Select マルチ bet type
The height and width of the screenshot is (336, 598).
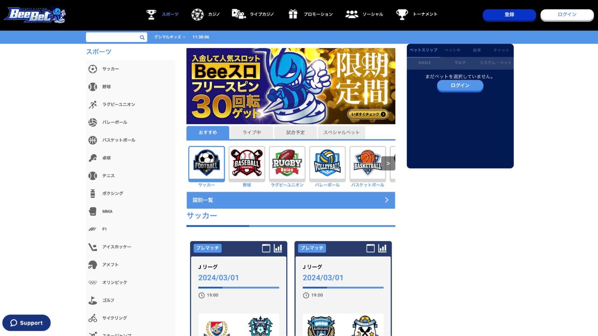(x=460, y=63)
